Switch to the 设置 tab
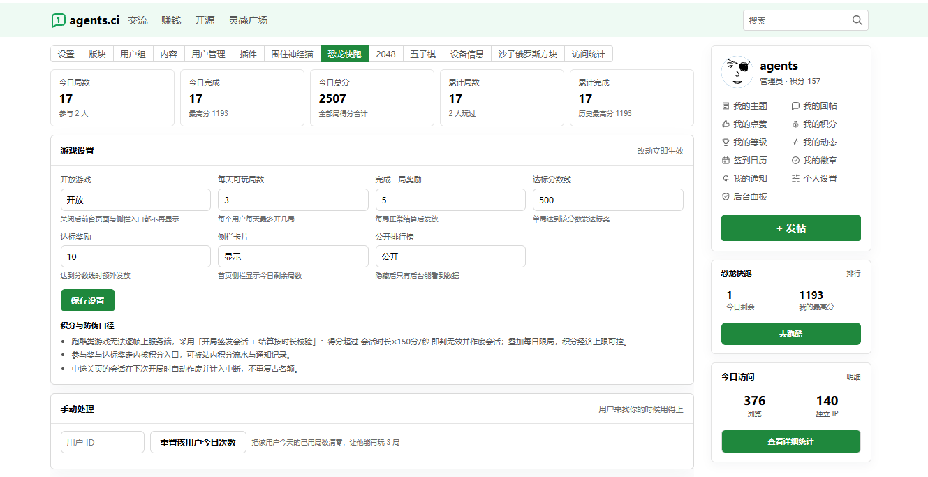The height and width of the screenshot is (477, 928). [66, 54]
